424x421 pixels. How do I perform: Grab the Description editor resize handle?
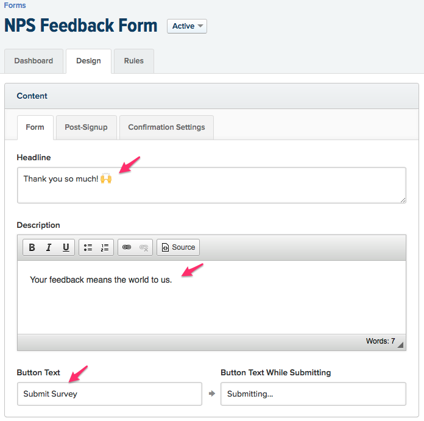click(400, 345)
